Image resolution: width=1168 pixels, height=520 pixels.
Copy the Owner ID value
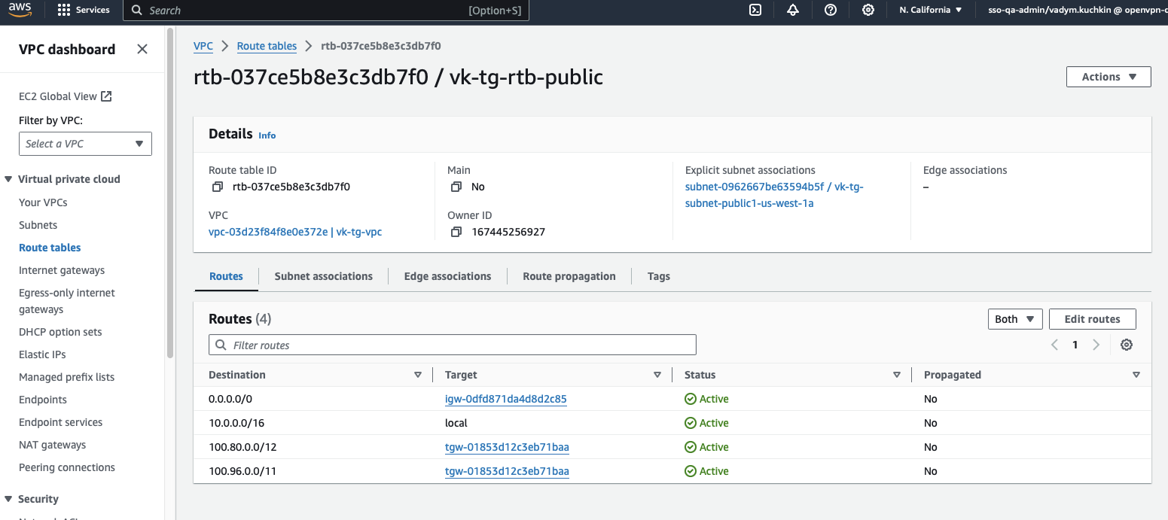456,232
